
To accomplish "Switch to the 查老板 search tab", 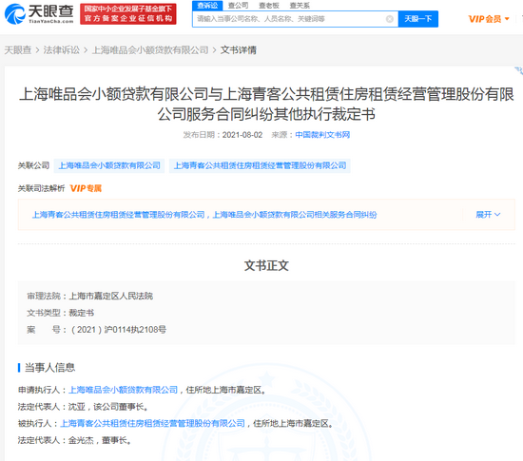I will (269, 6).
